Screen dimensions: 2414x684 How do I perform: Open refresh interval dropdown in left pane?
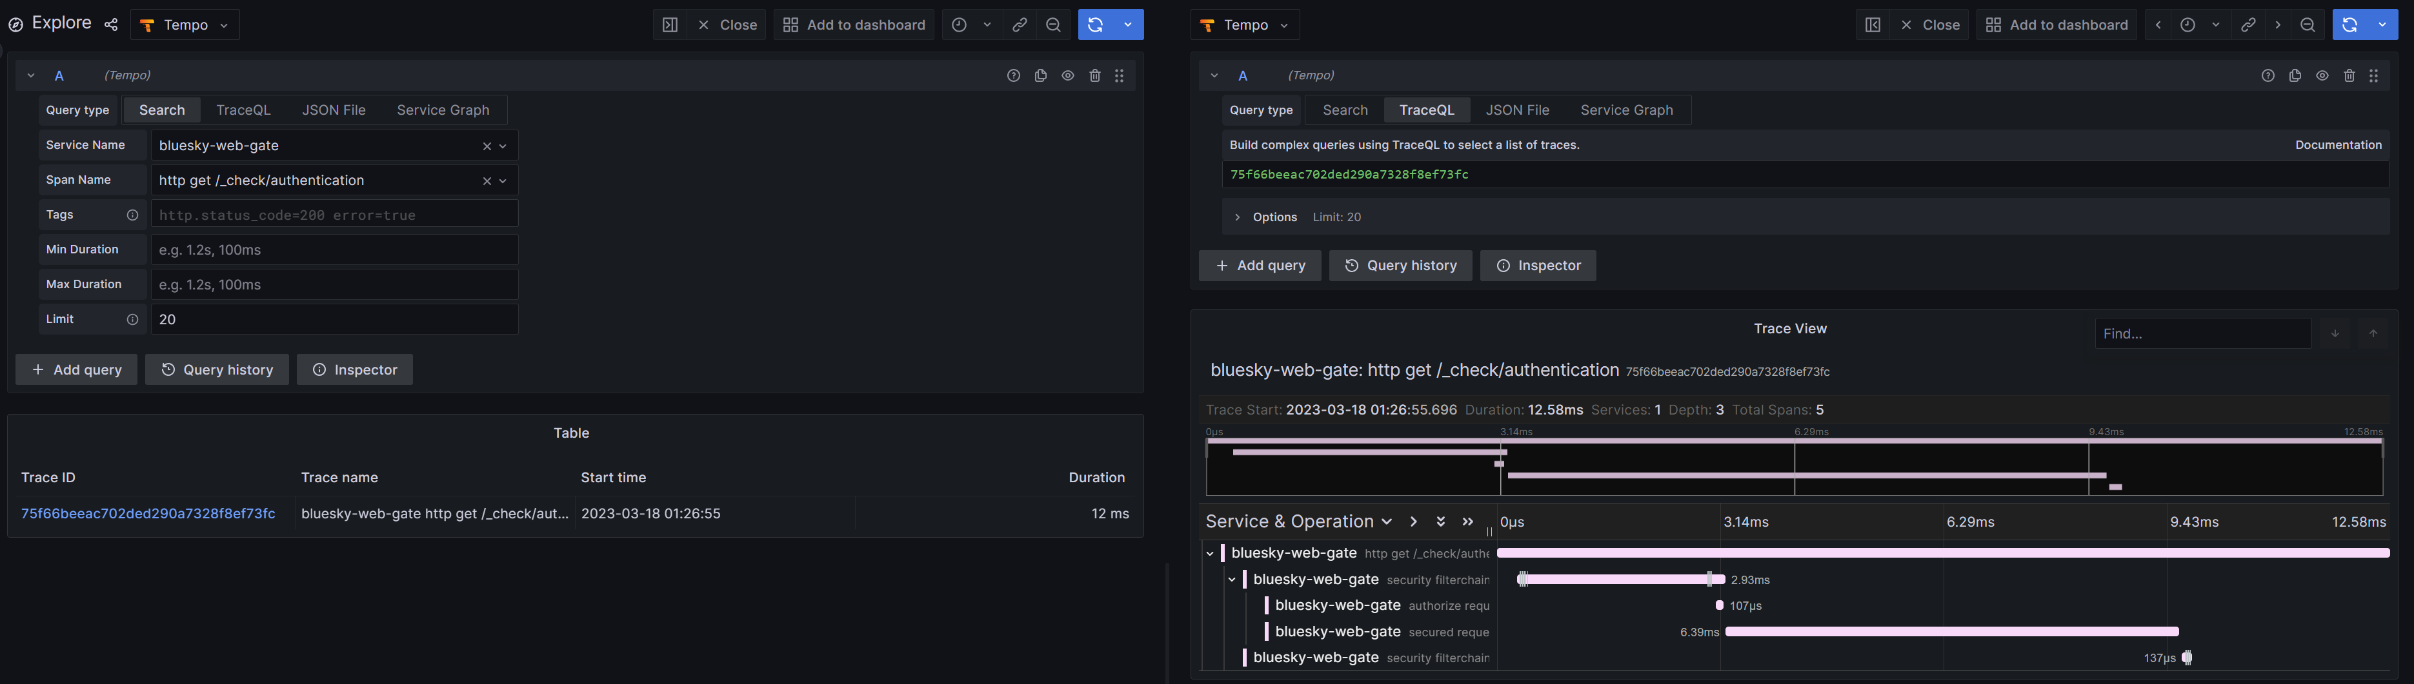1129,25
